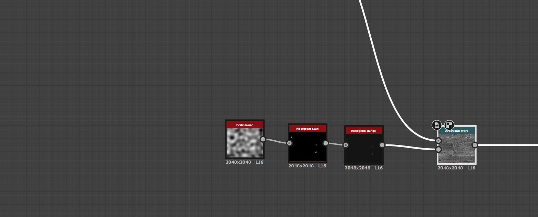Select the Directional Warp node thumbnail
The image size is (538, 217).
457,149
